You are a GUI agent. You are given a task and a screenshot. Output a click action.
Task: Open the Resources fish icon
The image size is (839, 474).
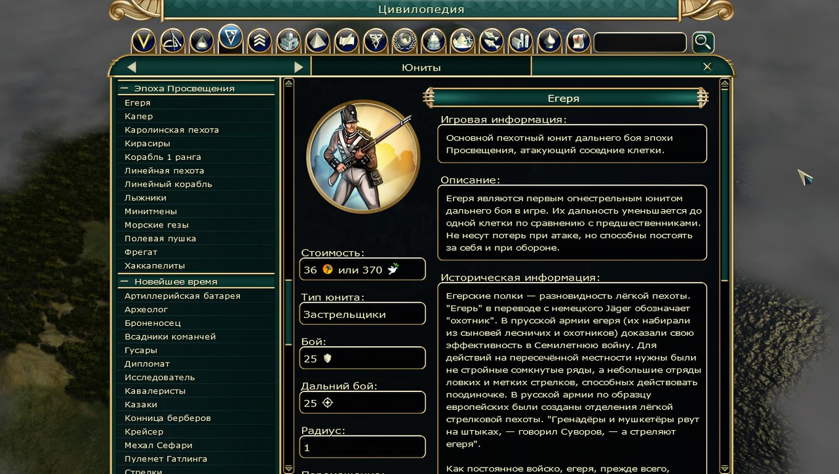(x=492, y=41)
